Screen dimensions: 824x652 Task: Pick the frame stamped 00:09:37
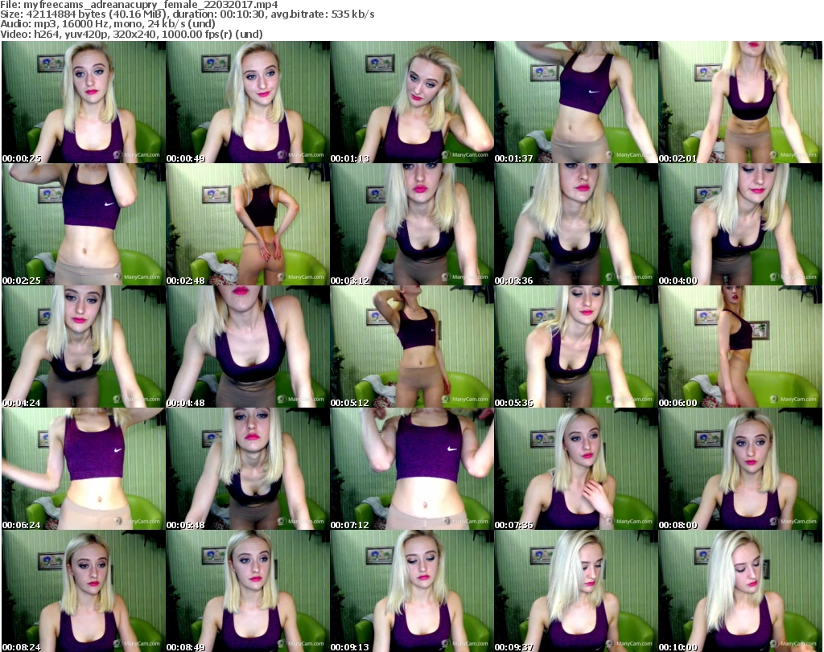pyautogui.click(x=576, y=591)
